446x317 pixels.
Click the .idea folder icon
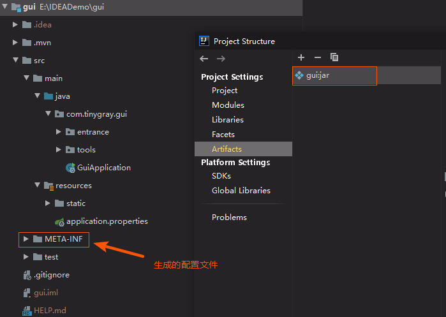click(x=26, y=25)
